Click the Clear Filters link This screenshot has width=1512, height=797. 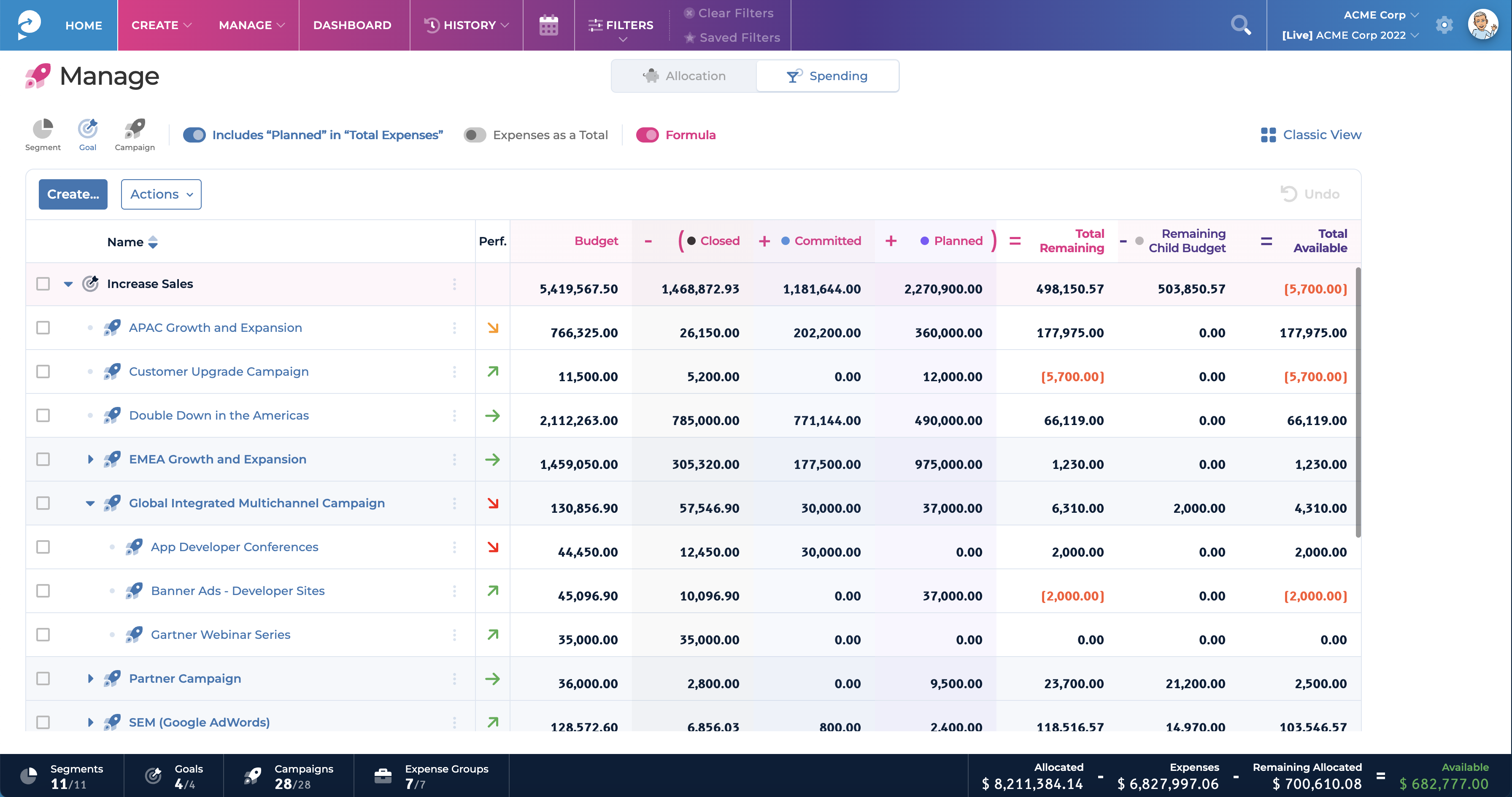tap(729, 13)
